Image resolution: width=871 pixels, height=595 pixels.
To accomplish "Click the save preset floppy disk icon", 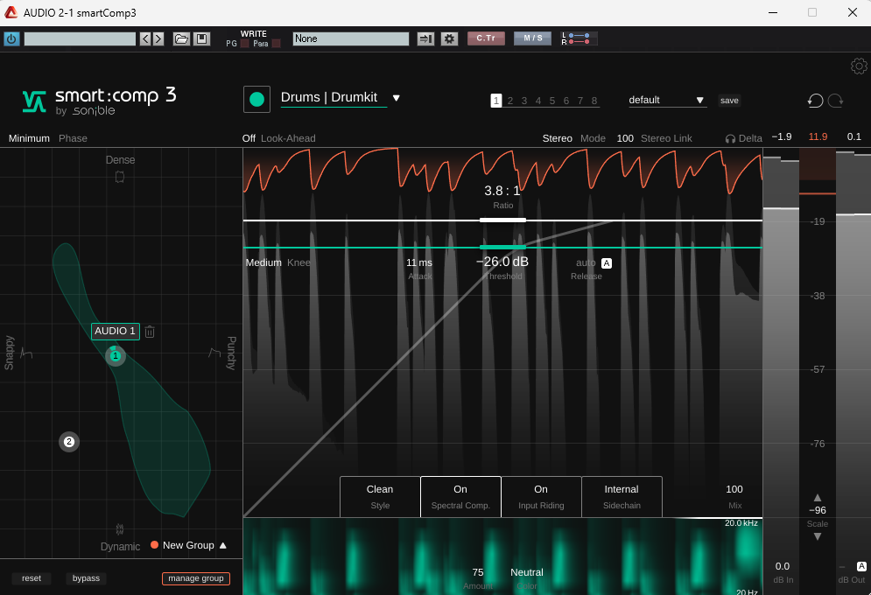I will pyautogui.click(x=201, y=38).
